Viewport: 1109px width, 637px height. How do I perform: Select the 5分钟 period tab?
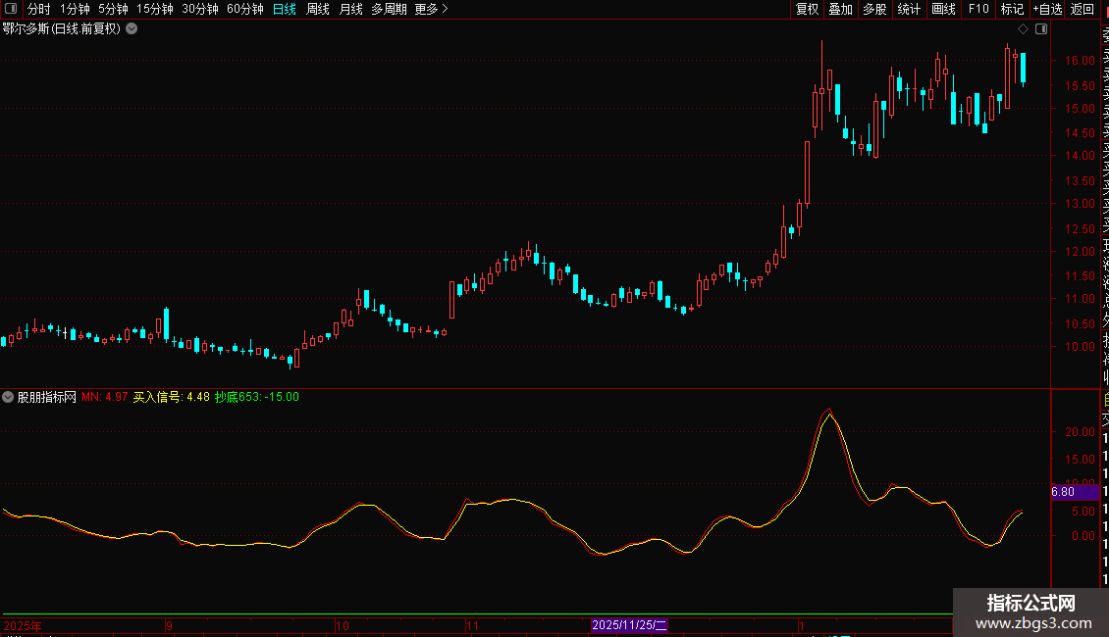tap(113, 9)
